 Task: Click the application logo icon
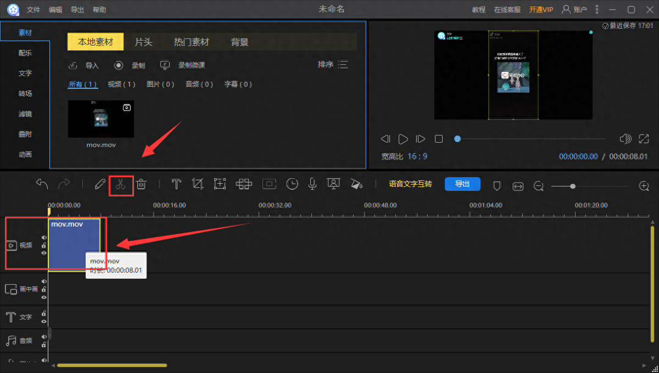point(13,9)
